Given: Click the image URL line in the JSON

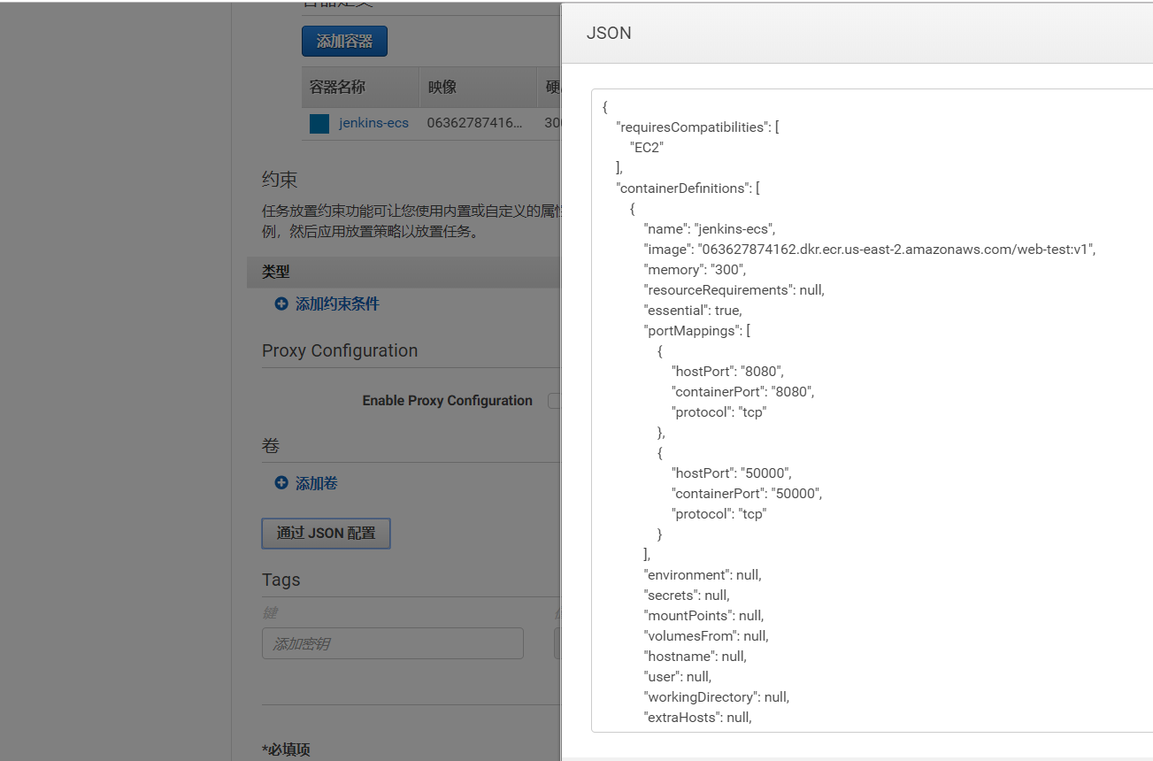Looking at the screenshot, I should (x=867, y=249).
